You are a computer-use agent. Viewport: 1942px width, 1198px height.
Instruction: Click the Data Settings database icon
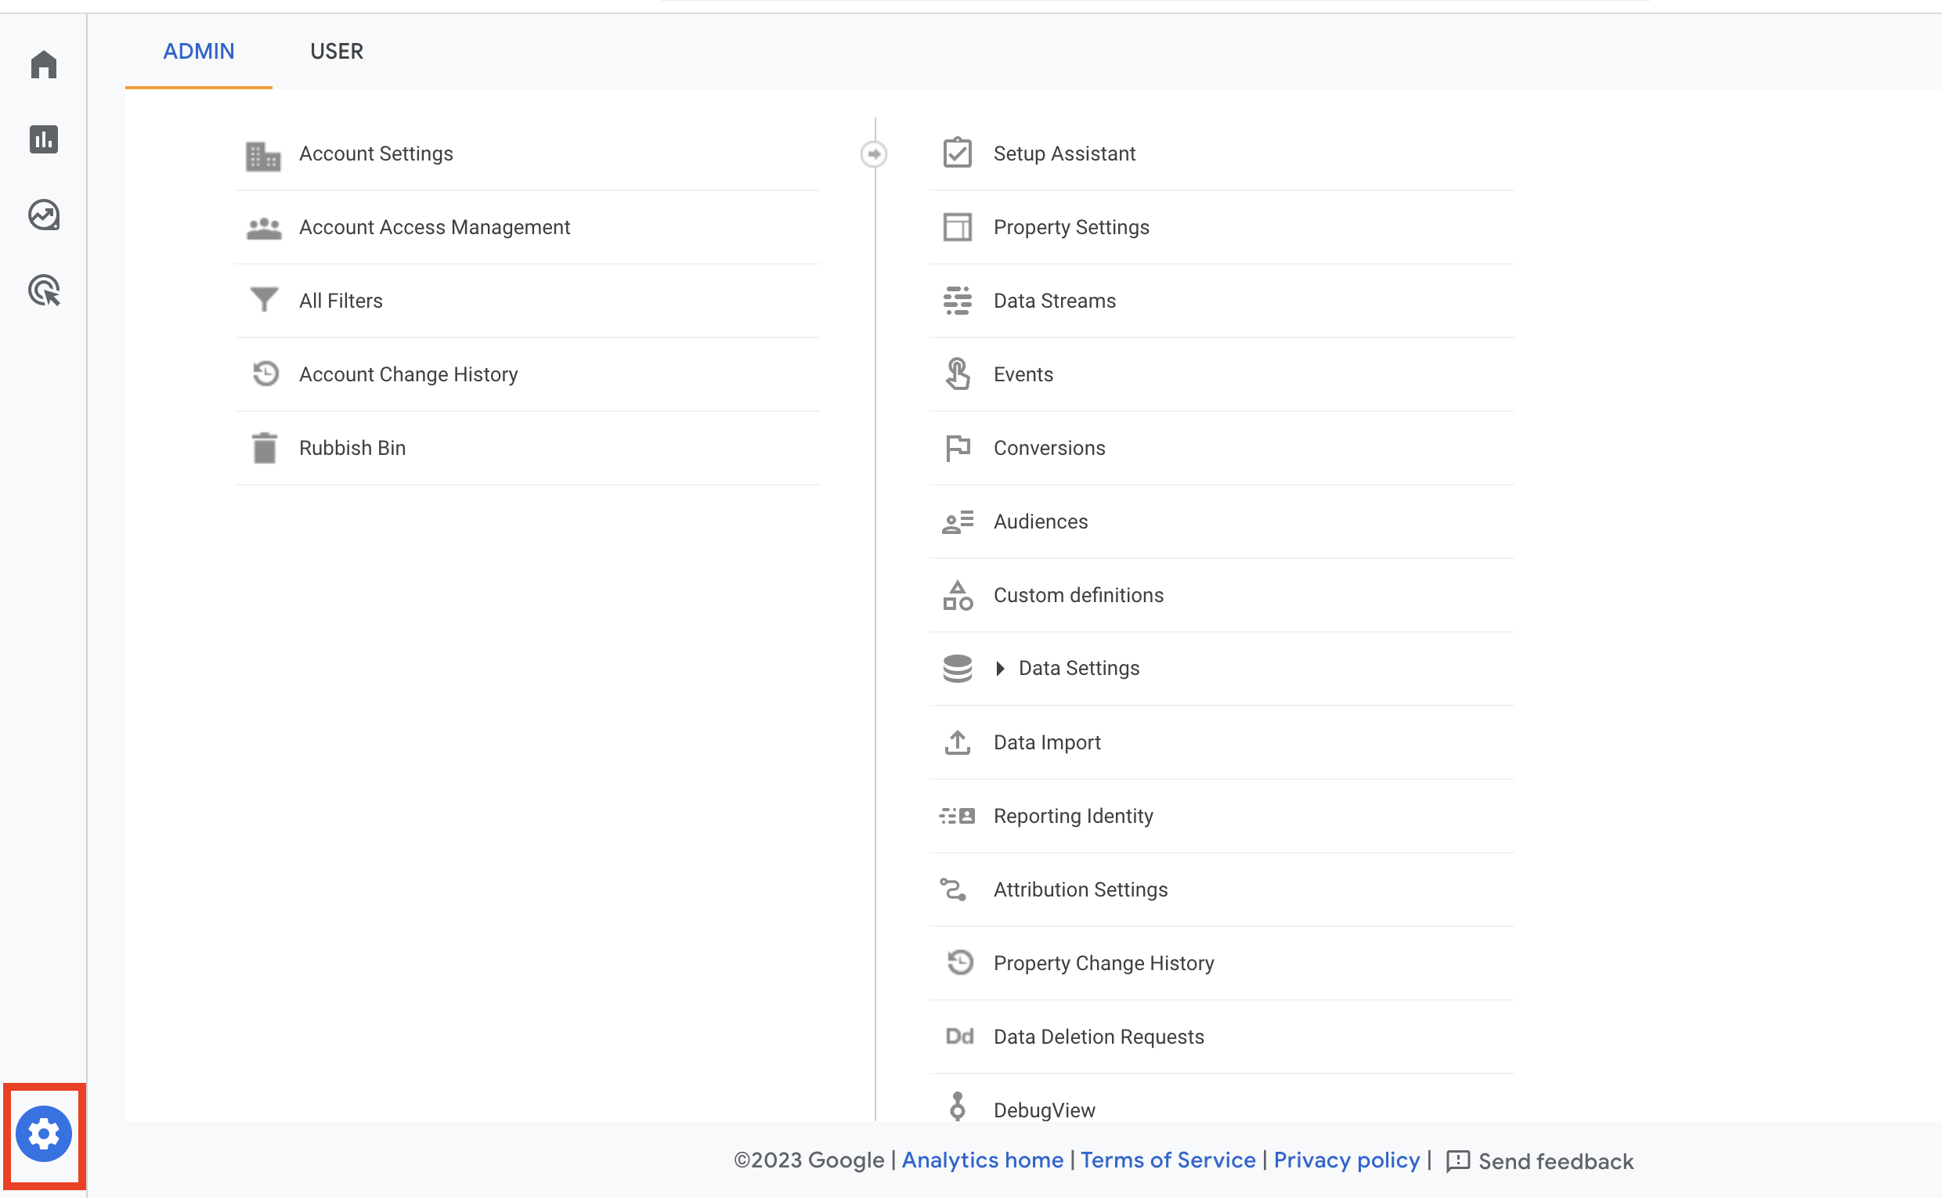(957, 668)
